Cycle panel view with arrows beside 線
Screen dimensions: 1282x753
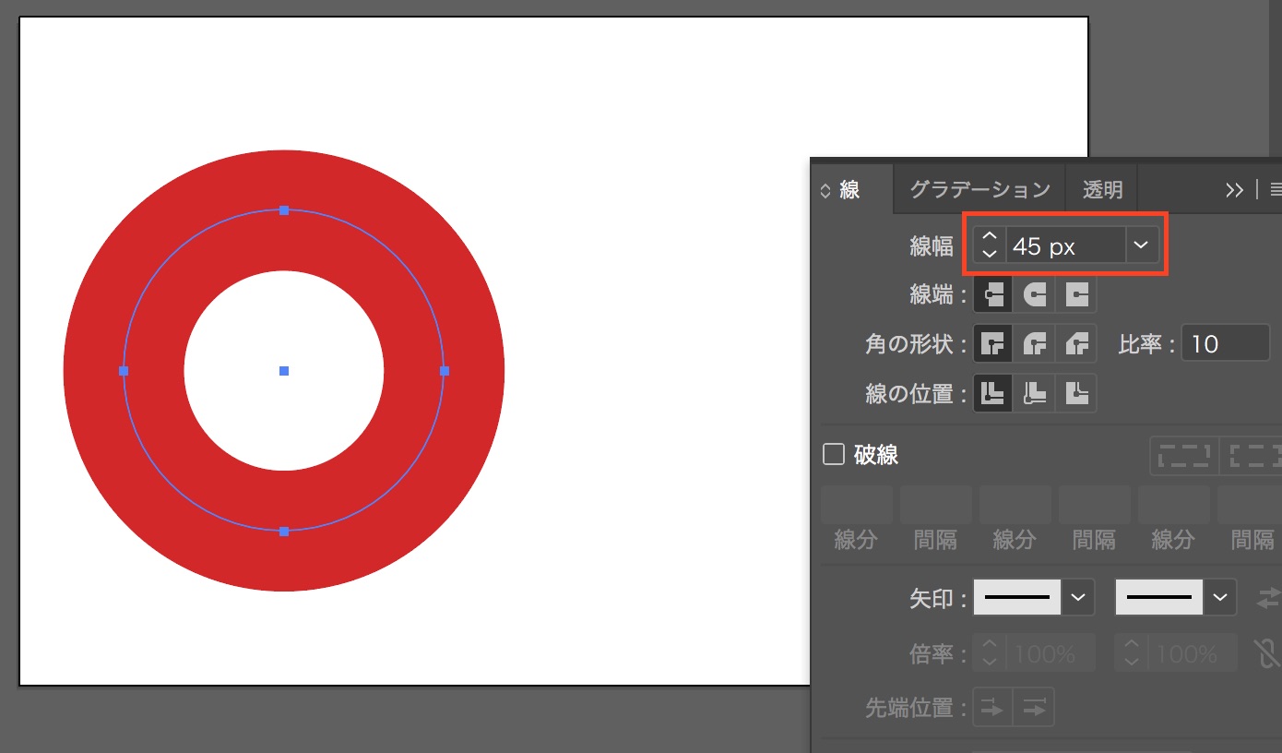(825, 191)
